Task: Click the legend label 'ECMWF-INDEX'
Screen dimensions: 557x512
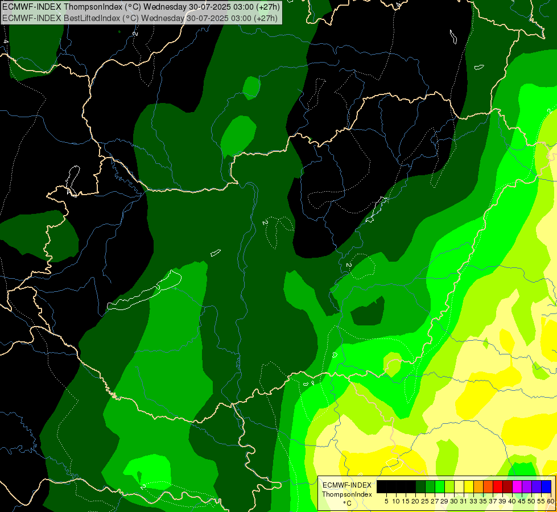Action: [x=347, y=485]
